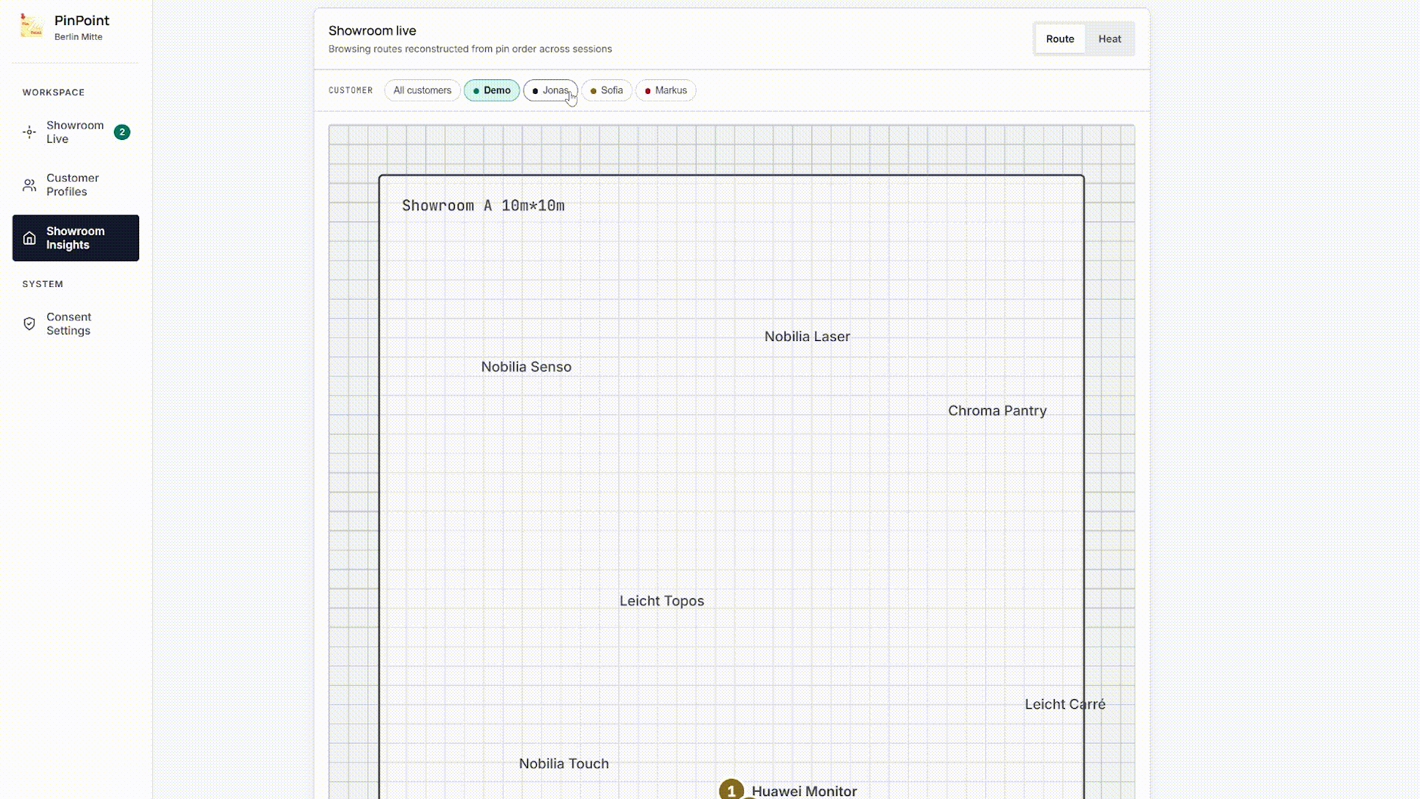Image resolution: width=1420 pixels, height=799 pixels.
Task: Filter by Demo customer chip
Action: 492,90
